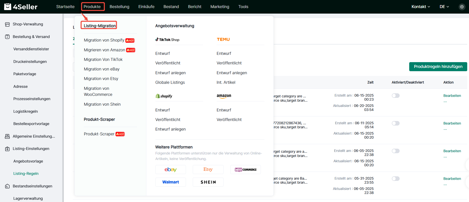Open the Etsy platform tile
Image resolution: width=469 pixels, height=202 pixels.
coord(208,170)
